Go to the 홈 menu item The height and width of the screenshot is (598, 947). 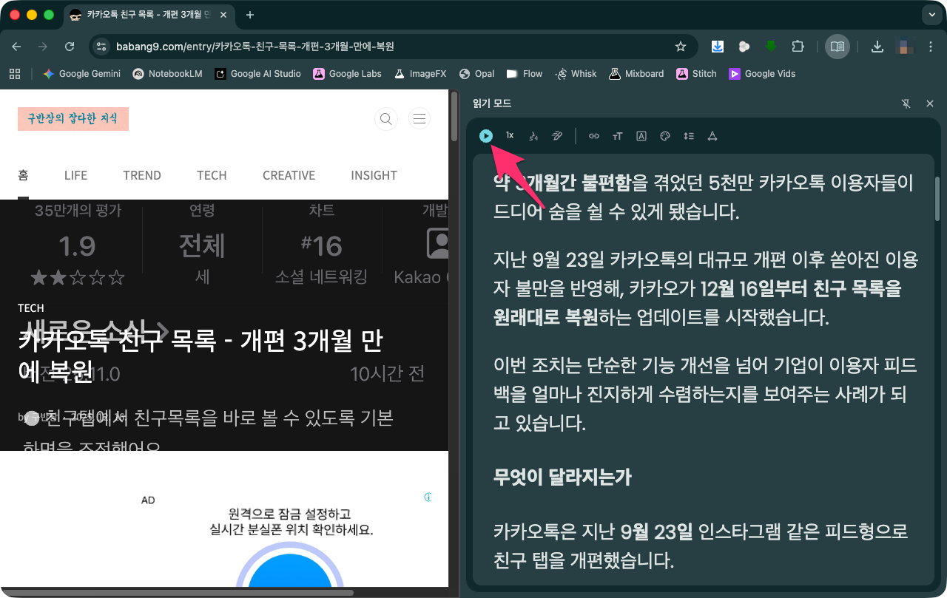[x=23, y=175]
